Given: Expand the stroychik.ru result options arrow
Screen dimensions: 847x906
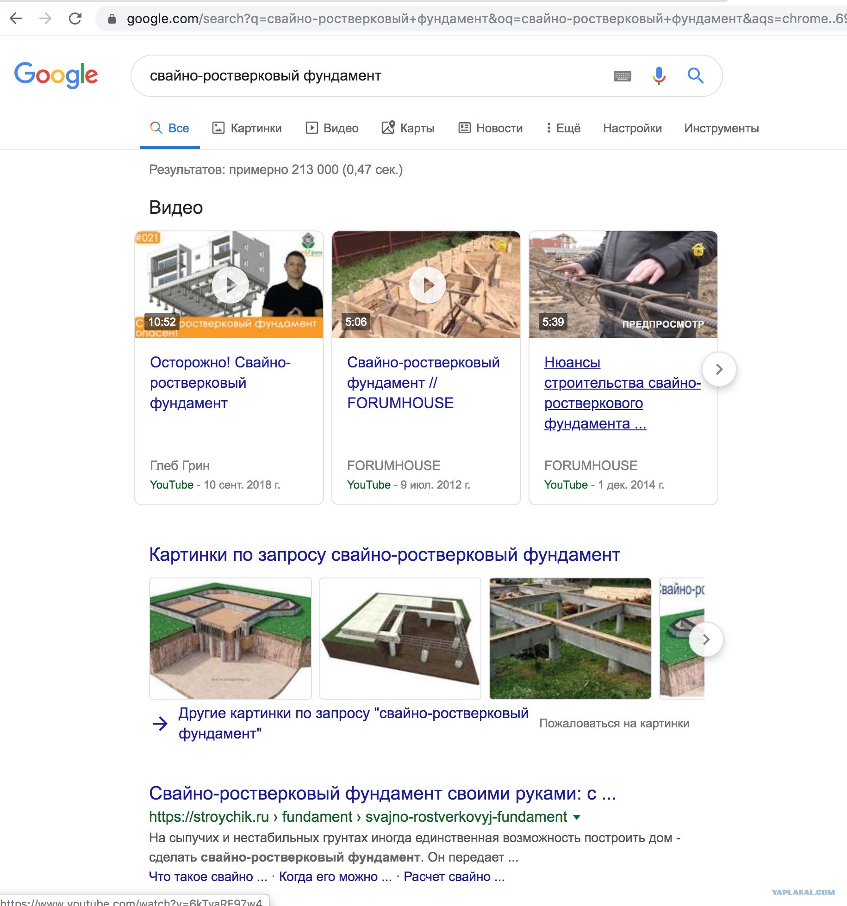Looking at the screenshot, I should (x=577, y=818).
